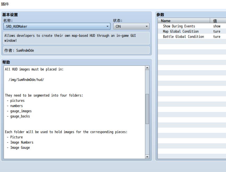Click the author text SumRndmDde
This screenshot has width=226, height=172.
[25, 50]
